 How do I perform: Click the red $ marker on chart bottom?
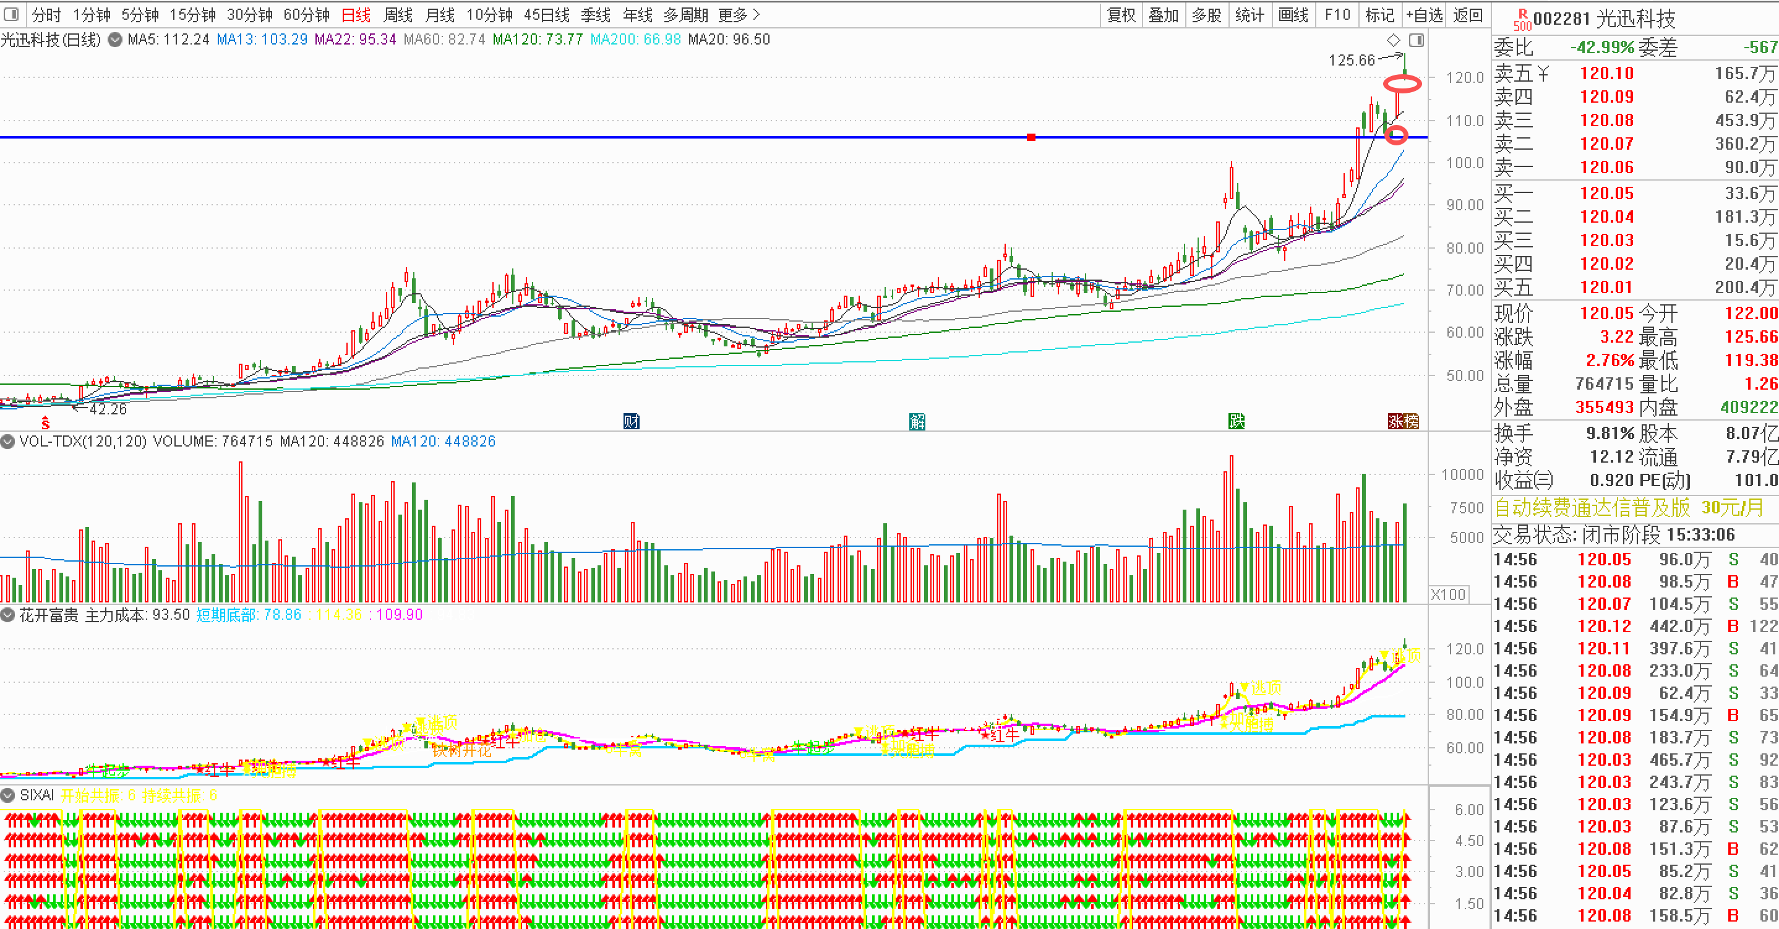46,422
